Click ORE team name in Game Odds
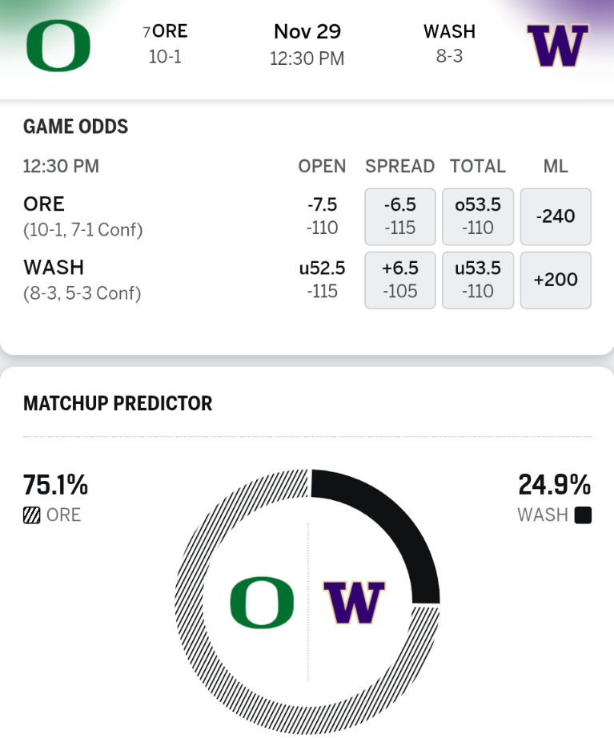The width and height of the screenshot is (614, 751). [44, 204]
